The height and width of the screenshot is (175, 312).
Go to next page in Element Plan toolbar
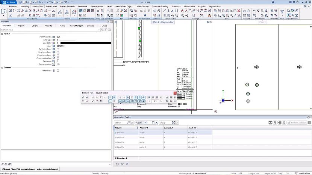(161, 101)
